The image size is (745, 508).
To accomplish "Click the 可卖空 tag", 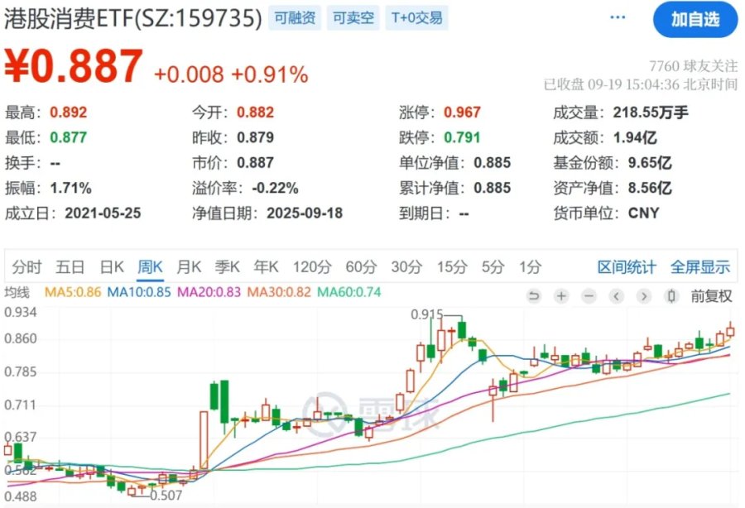I will click(x=353, y=17).
